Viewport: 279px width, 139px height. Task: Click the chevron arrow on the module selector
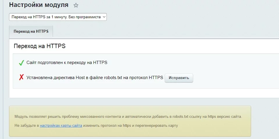coord(104,17)
